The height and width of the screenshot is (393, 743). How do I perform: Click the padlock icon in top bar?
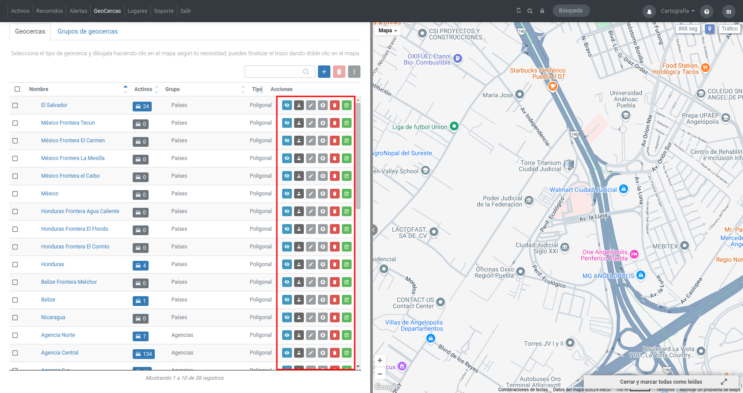tap(542, 11)
